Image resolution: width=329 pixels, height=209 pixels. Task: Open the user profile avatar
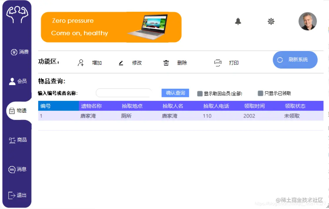tap(308, 21)
